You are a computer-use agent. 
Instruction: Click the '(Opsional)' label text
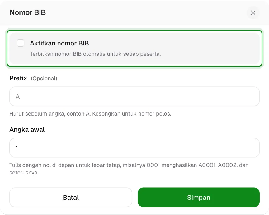pyautogui.click(x=44, y=79)
